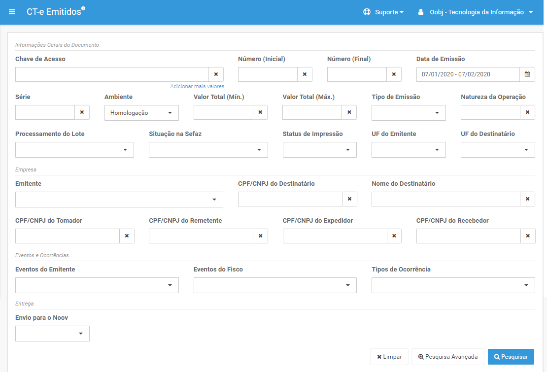The width and height of the screenshot is (547, 372).
Task: Select the UF do Destinatário dropdown
Action: [x=498, y=150]
